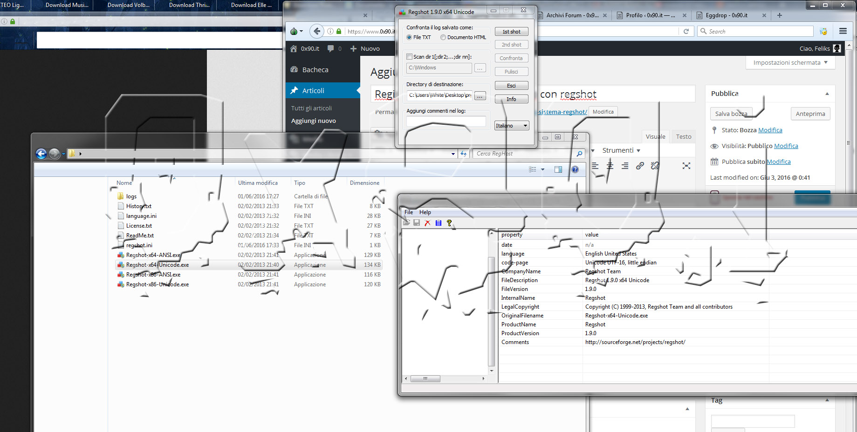Expand the Impostazioni schermata dropdown

point(790,62)
